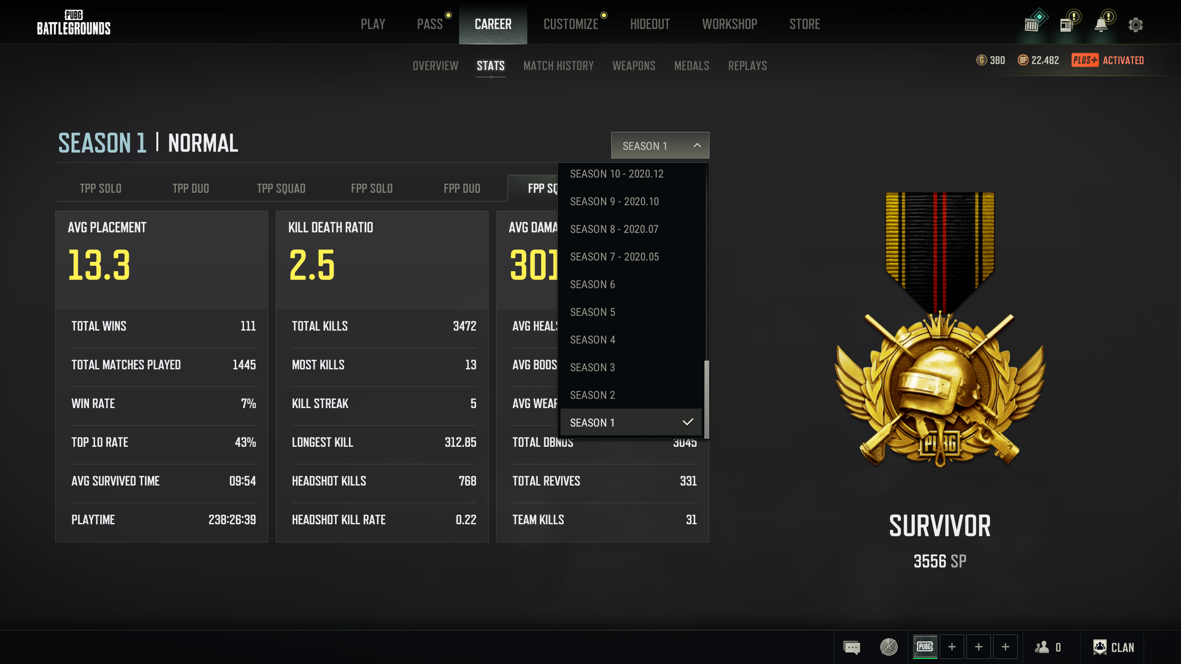
Task: Click the PLUS activated badge
Action: [x=1107, y=60]
